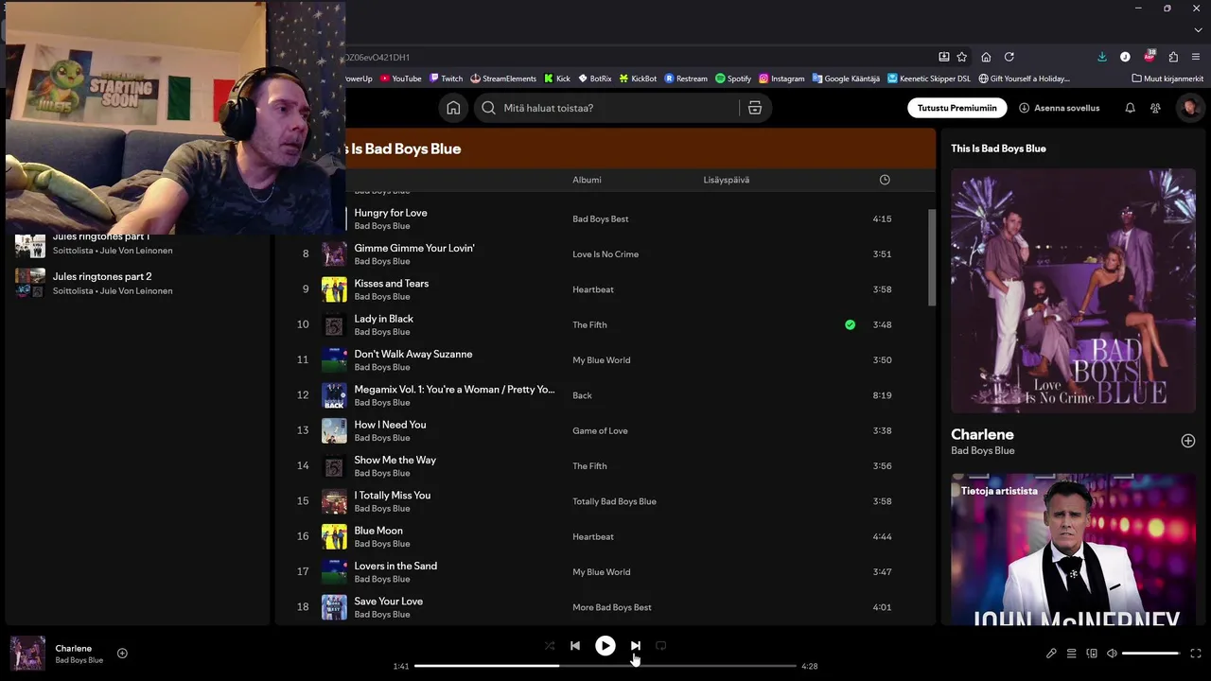Open connect to a device icon

coord(1092,654)
